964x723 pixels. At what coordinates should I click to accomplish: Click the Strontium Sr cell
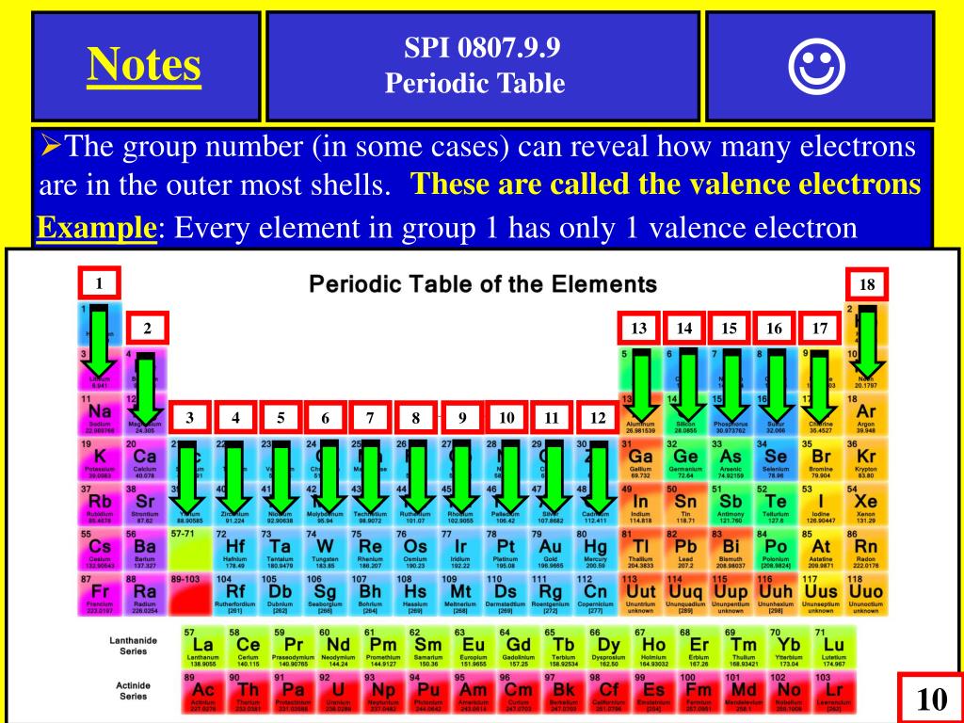(x=145, y=505)
